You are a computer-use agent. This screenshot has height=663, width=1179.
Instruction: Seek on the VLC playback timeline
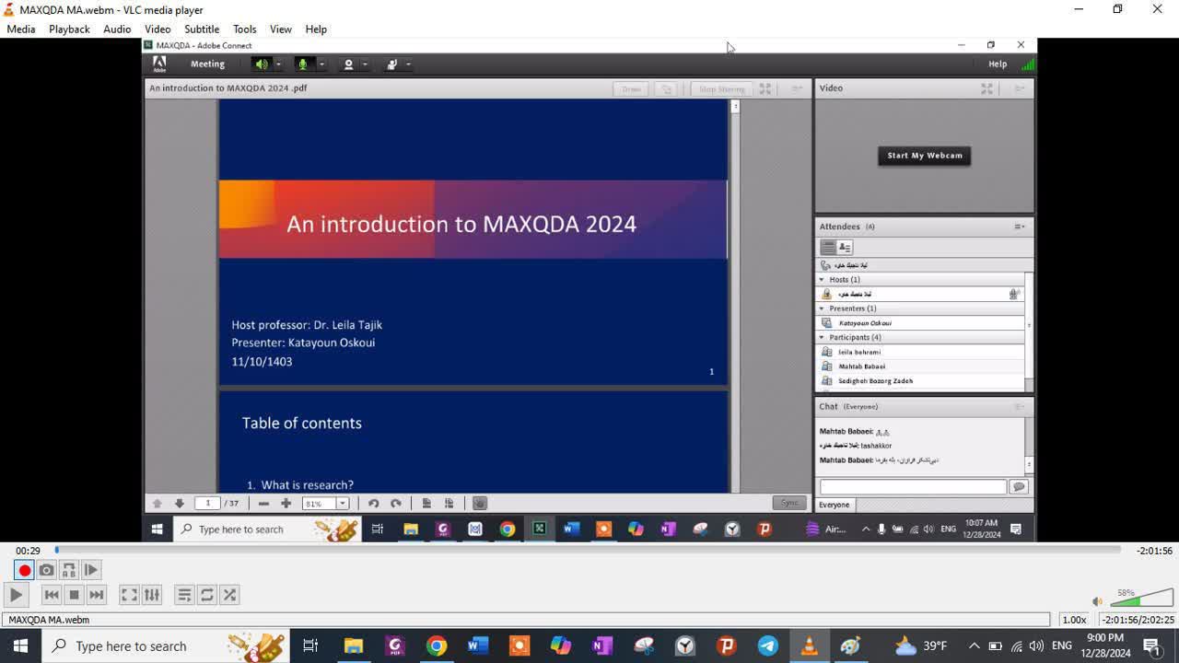coord(588,550)
